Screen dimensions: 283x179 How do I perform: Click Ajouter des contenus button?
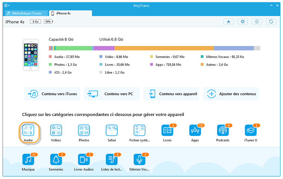pyautogui.click(x=231, y=94)
